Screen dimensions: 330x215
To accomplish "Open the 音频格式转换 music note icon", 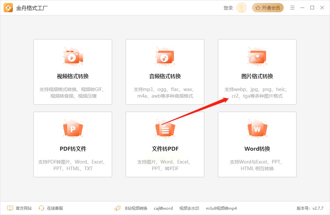I will (x=165, y=57).
